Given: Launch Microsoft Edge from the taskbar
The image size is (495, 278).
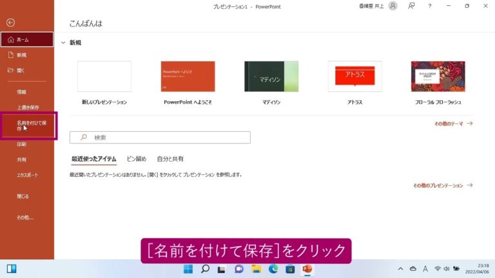Looking at the screenshot, I should [273, 269].
